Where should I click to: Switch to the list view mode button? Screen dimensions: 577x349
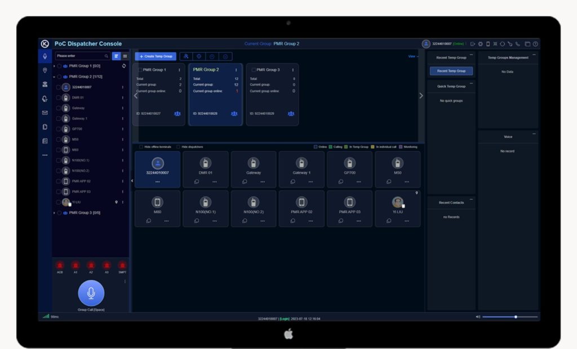(125, 56)
